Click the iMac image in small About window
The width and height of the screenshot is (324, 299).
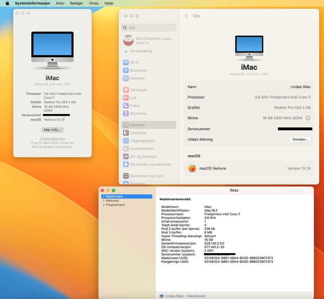pos(52,50)
